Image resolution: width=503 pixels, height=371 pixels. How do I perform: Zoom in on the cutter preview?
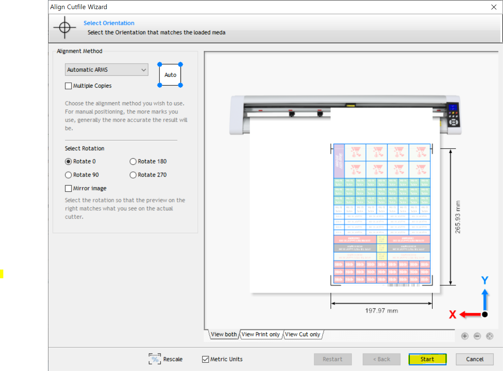[464, 336]
